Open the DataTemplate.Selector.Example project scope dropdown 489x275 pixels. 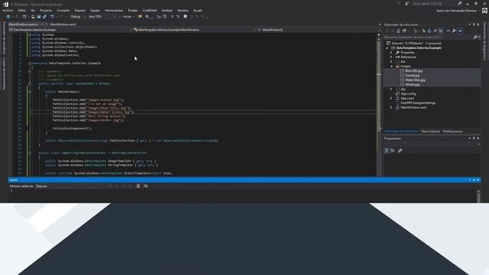70,30
